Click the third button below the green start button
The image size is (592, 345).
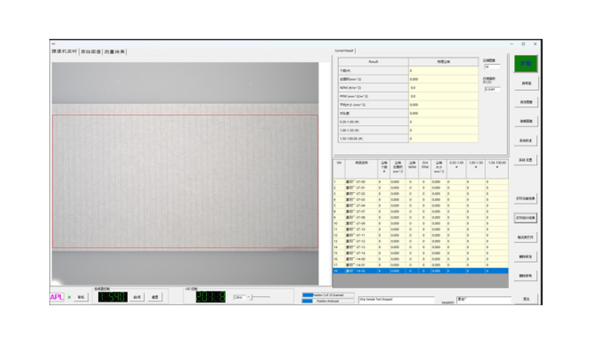click(x=526, y=121)
